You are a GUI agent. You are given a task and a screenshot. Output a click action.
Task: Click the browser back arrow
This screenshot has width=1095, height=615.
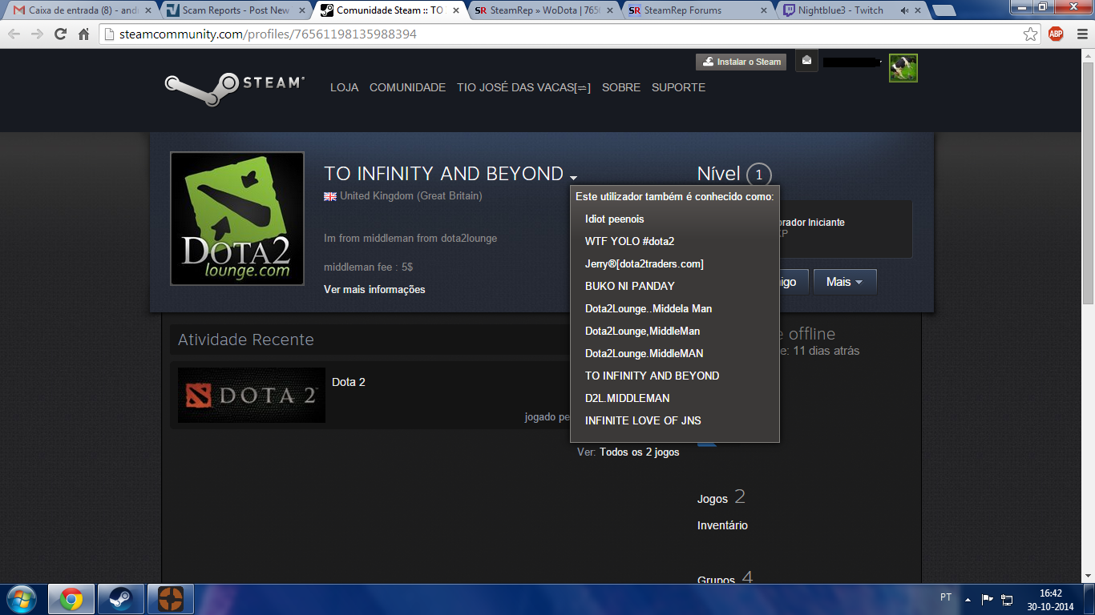(x=14, y=34)
